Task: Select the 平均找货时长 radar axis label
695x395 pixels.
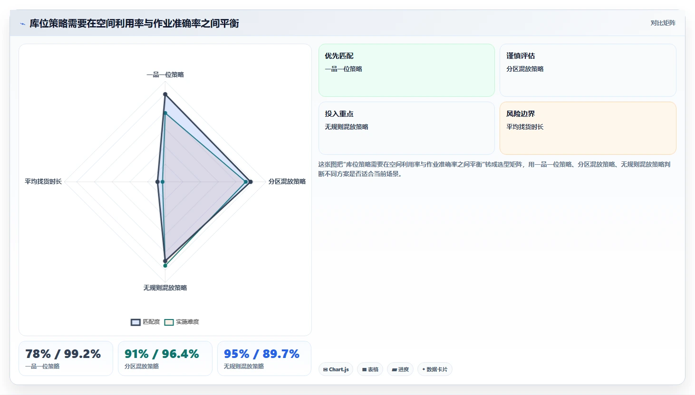Action: coord(43,181)
